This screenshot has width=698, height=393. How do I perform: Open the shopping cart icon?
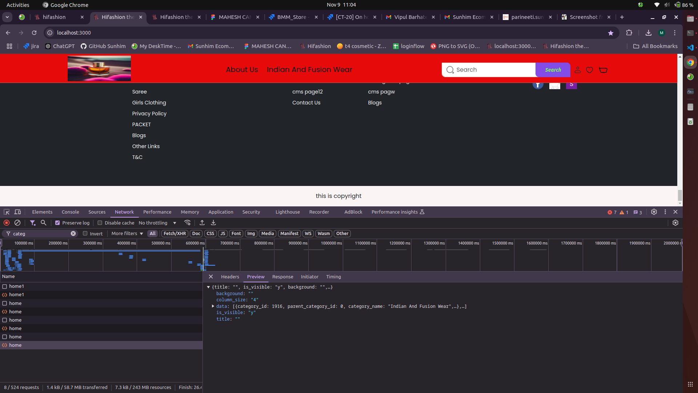pyautogui.click(x=603, y=70)
